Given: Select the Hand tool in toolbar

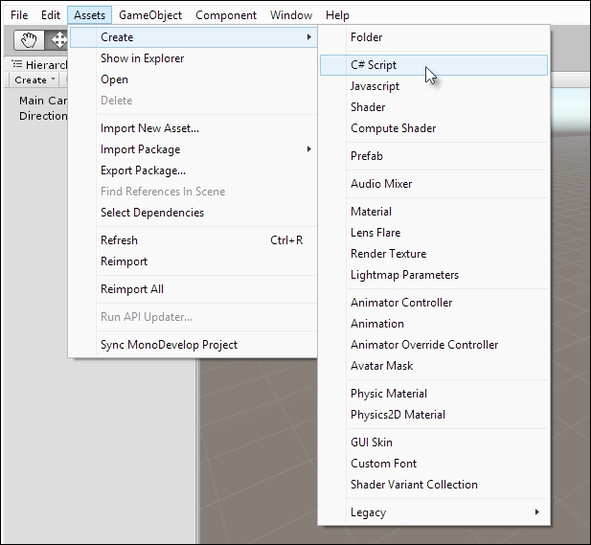Looking at the screenshot, I should [x=30, y=39].
